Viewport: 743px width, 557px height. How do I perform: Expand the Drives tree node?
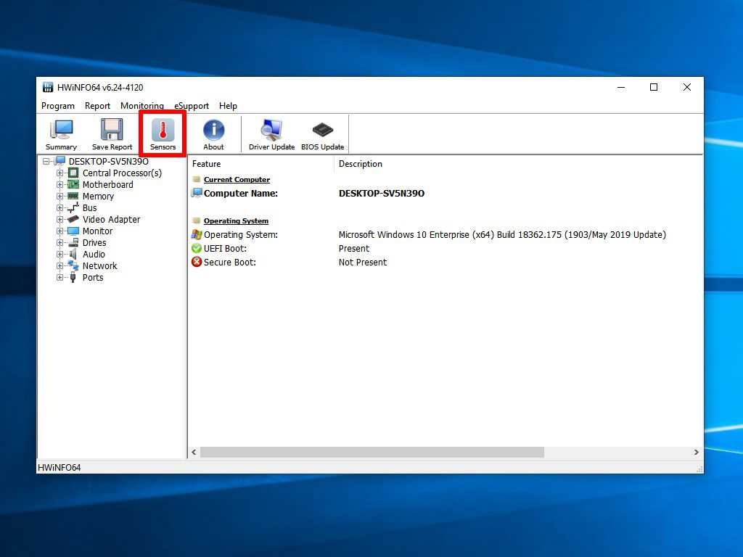pyautogui.click(x=60, y=243)
